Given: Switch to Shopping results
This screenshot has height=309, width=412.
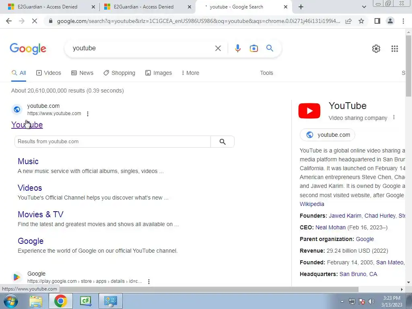Looking at the screenshot, I should [119, 73].
